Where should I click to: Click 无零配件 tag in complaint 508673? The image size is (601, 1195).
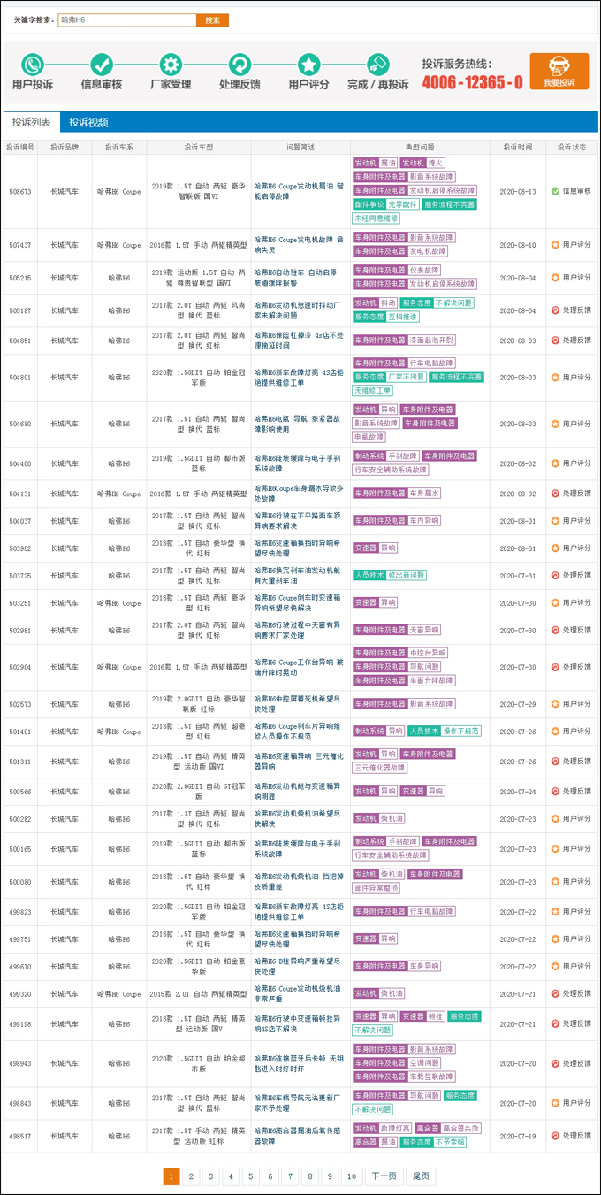tap(402, 204)
